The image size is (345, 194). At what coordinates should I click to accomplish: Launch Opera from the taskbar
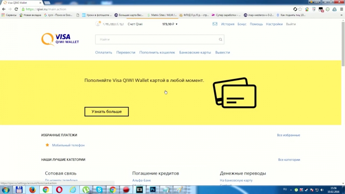pos(59,190)
